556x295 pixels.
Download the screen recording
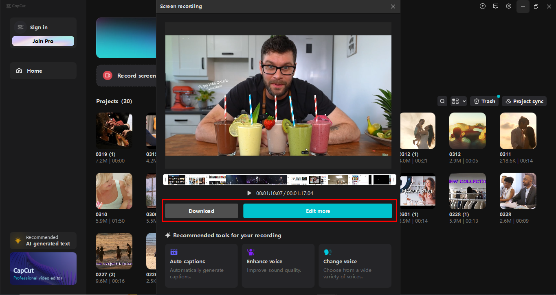pyautogui.click(x=201, y=211)
